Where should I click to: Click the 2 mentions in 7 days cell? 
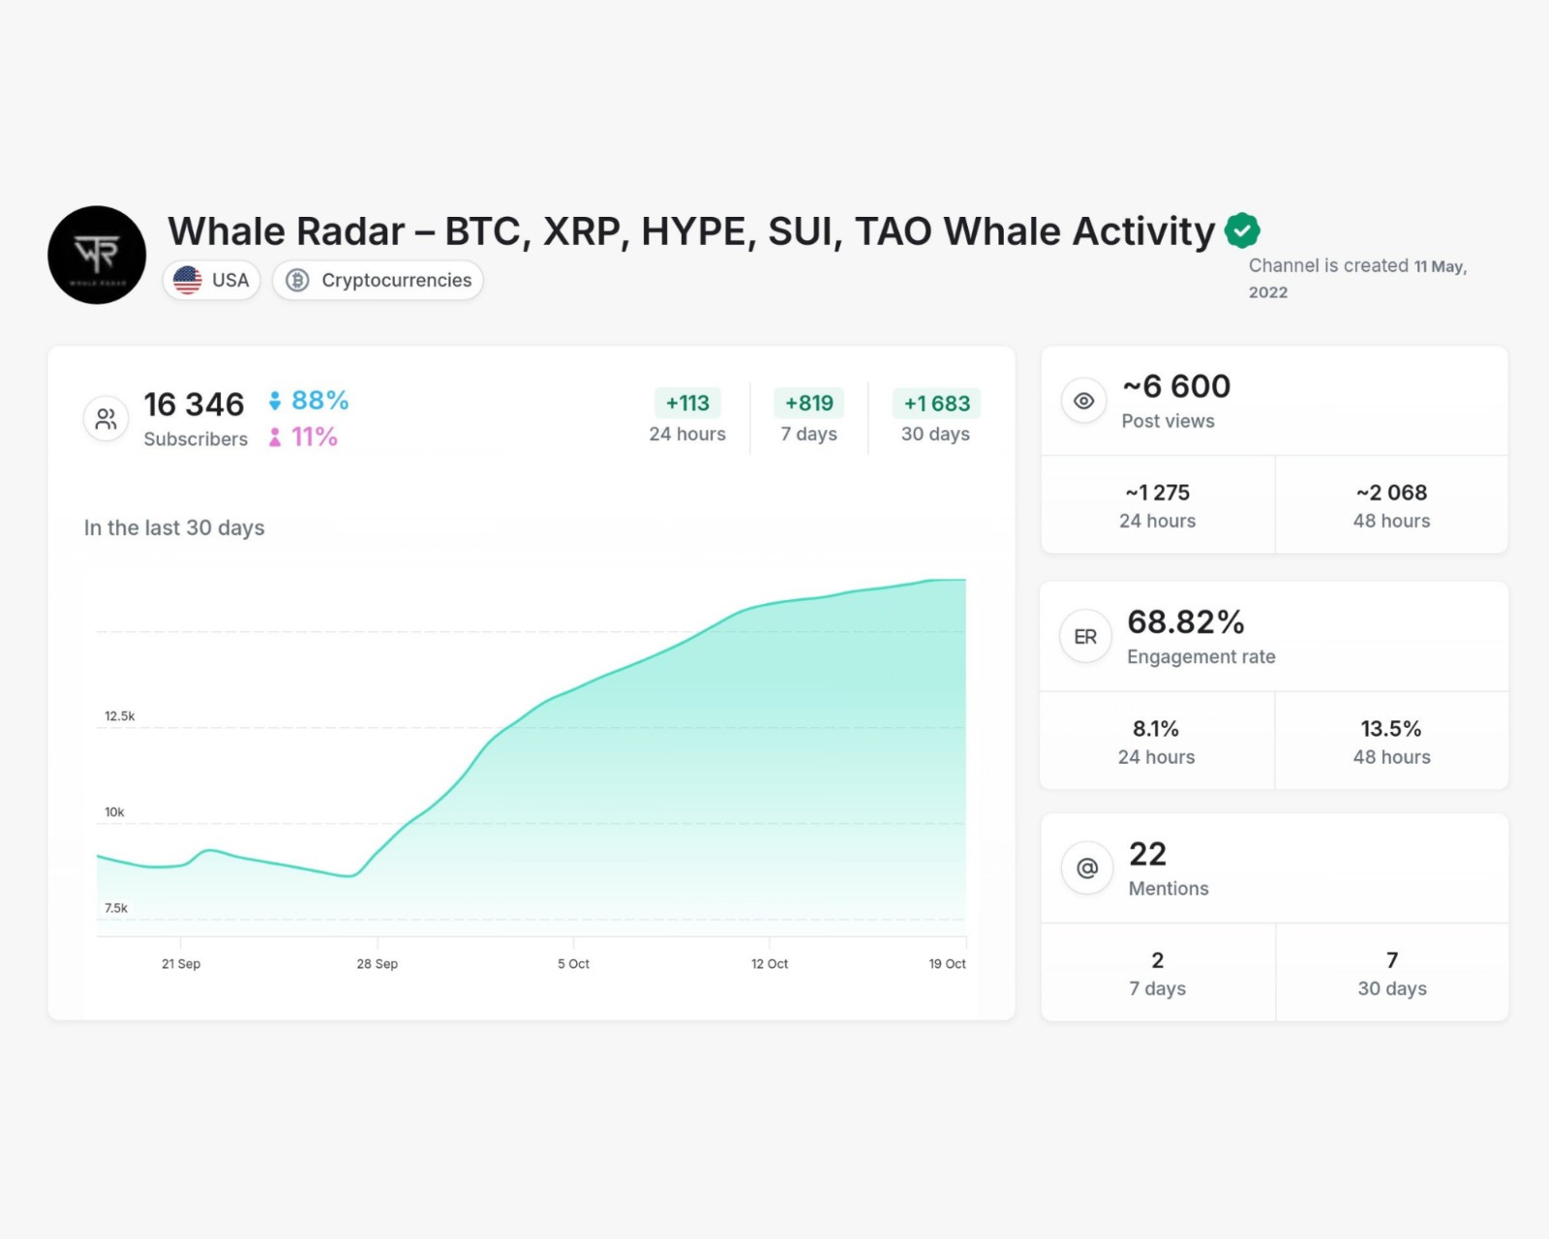(1158, 973)
